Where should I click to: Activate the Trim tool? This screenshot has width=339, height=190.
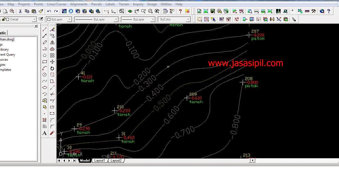pos(52,94)
